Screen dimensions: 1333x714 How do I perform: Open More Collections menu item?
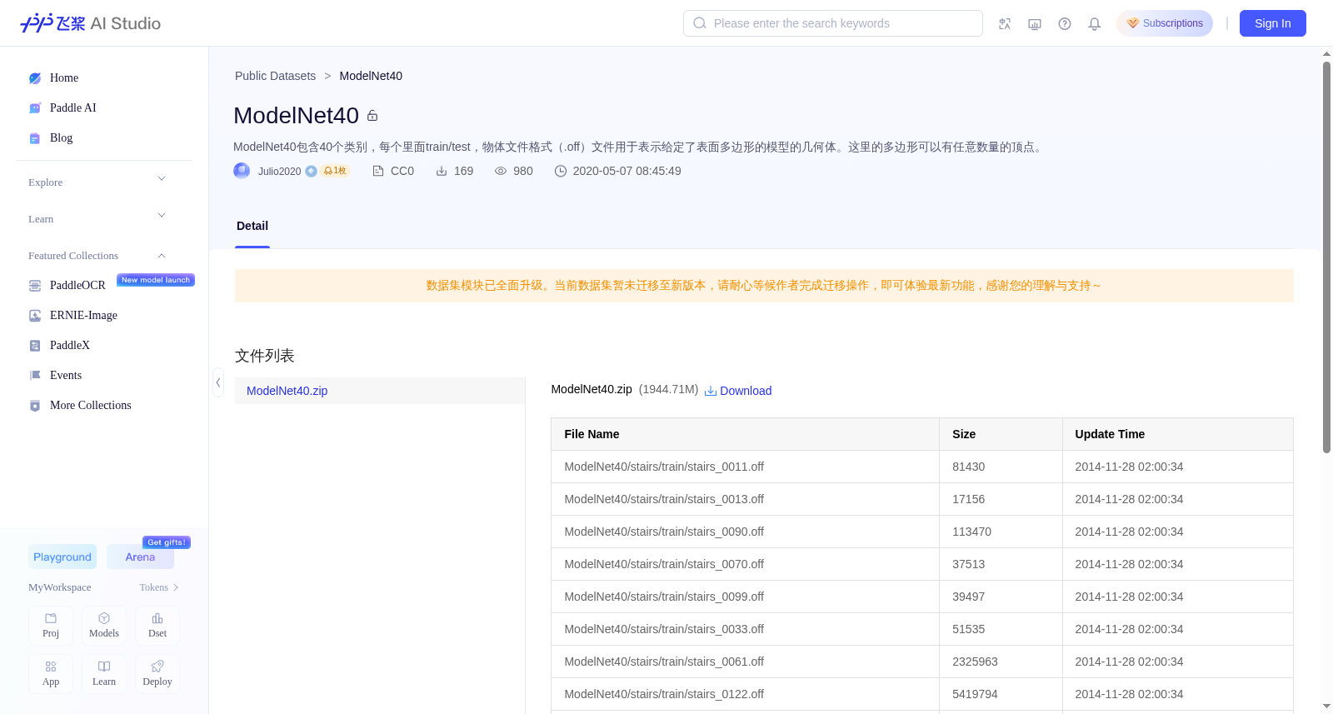(x=91, y=406)
